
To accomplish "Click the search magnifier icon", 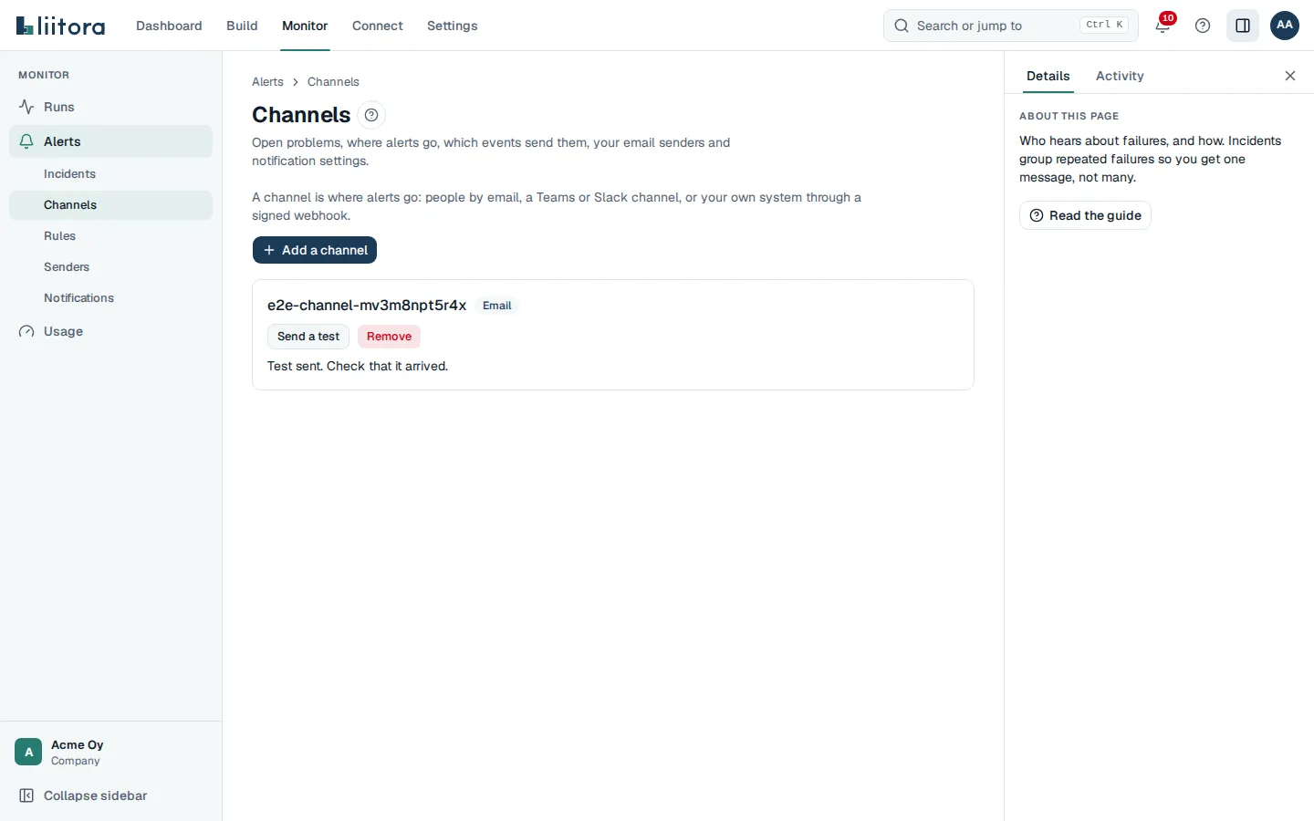I will click(x=902, y=26).
